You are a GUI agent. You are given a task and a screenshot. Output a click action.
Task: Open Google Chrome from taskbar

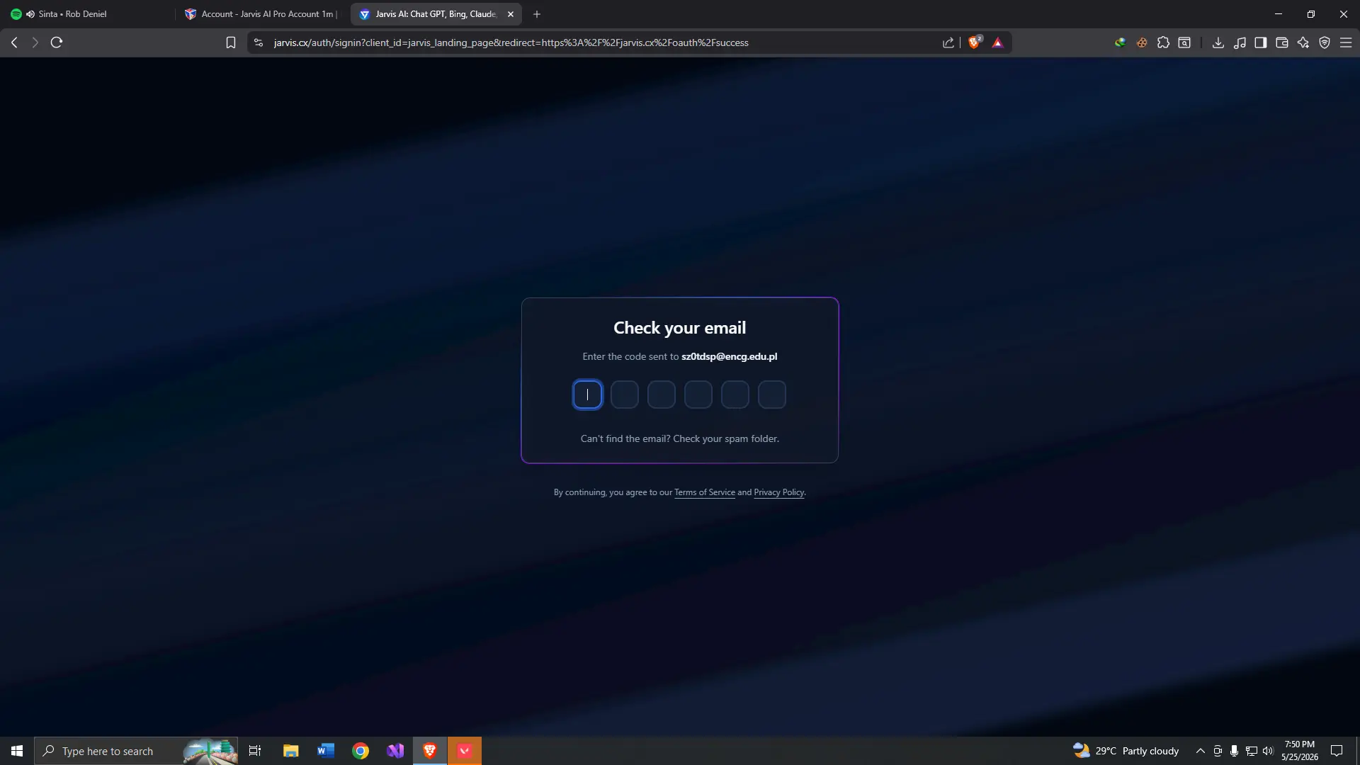click(361, 751)
